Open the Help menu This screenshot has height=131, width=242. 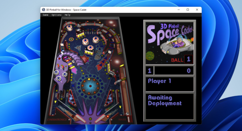(67, 15)
